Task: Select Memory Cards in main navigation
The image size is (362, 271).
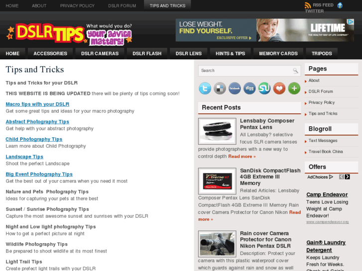Action: pyautogui.click(x=278, y=54)
